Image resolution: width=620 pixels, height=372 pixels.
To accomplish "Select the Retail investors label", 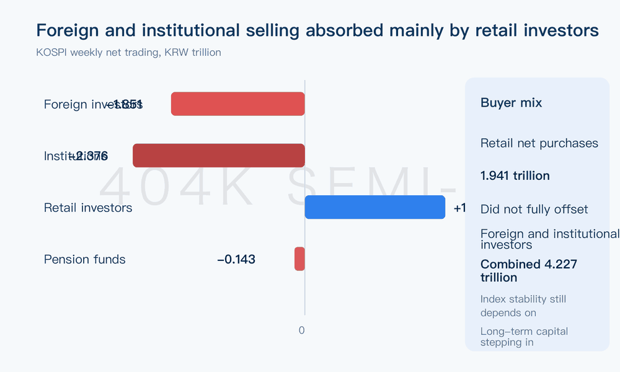I will (x=88, y=208).
